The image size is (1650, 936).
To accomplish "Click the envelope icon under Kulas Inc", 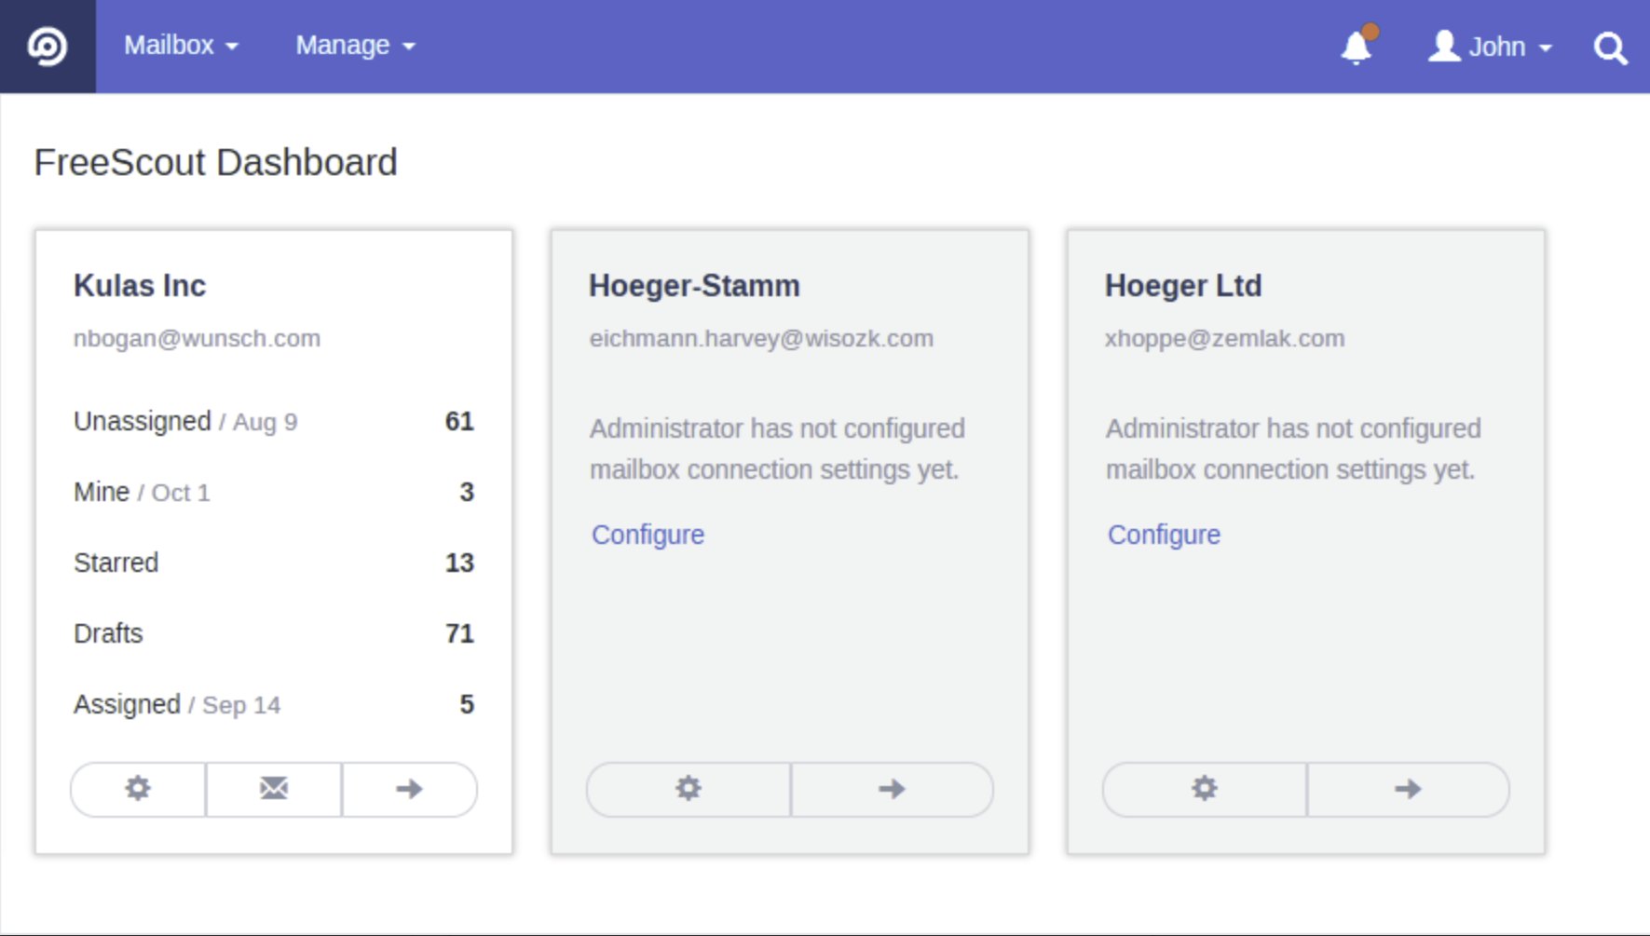I will (273, 789).
